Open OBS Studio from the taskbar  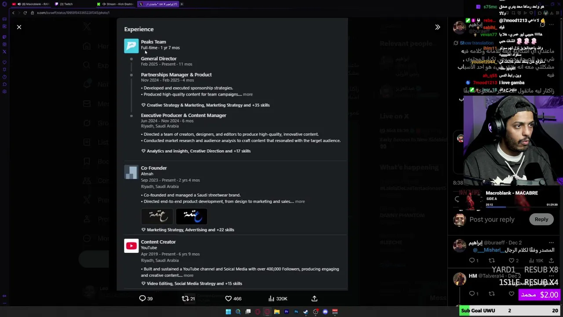[x=315, y=312]
